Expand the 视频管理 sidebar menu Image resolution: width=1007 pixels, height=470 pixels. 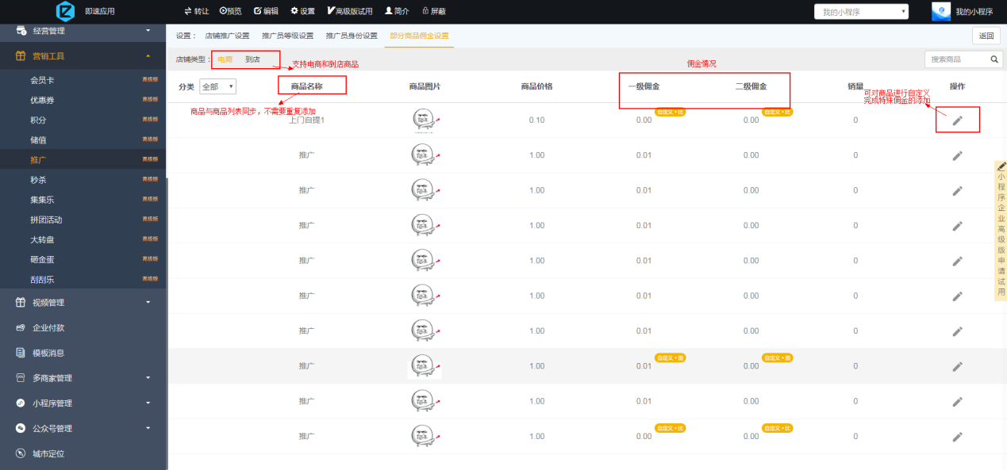[x=148, y=302]
